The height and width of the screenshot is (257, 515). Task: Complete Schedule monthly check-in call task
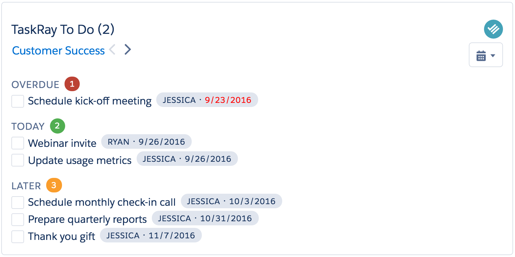[18, 203]
